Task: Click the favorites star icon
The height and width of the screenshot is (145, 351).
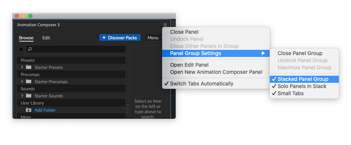Action: 21,49
